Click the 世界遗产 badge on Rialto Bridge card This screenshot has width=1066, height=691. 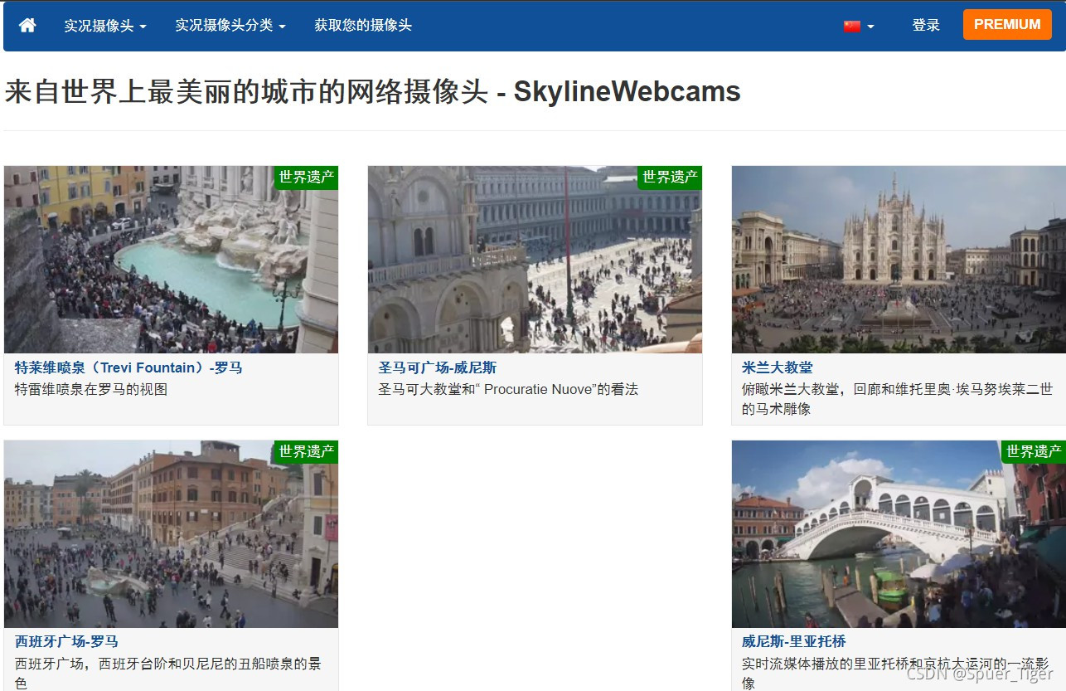(1033, 451)
